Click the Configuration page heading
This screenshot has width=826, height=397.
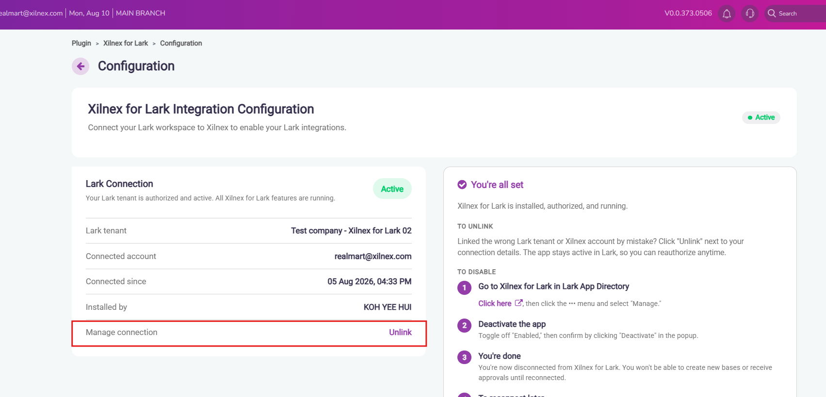pos(136,66)
